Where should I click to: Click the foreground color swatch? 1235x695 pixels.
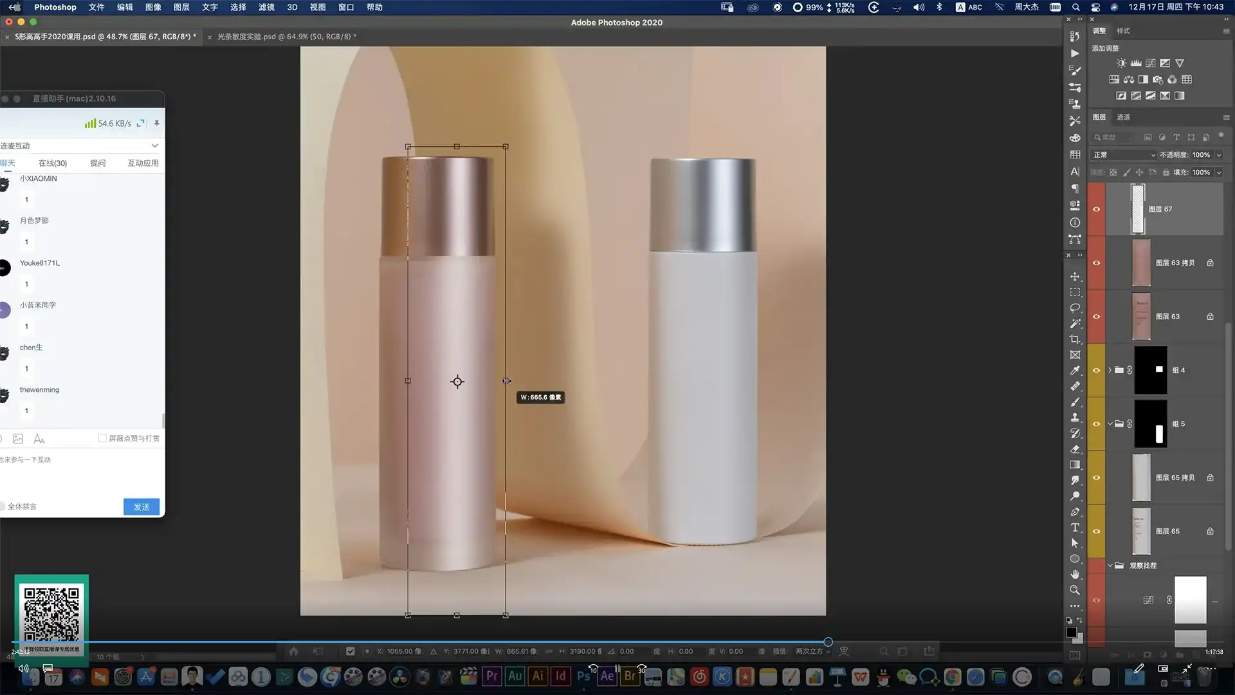pos(1072,633)
